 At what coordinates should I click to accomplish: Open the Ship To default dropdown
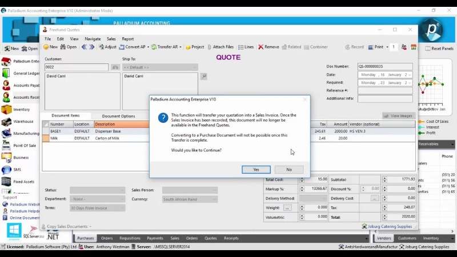point(194,67)
